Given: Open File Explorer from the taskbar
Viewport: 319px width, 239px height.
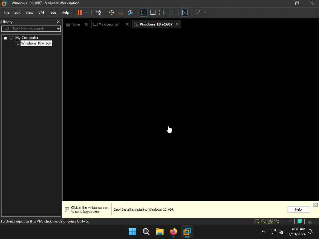Looking at the screenshot, I should click(160, 232).
